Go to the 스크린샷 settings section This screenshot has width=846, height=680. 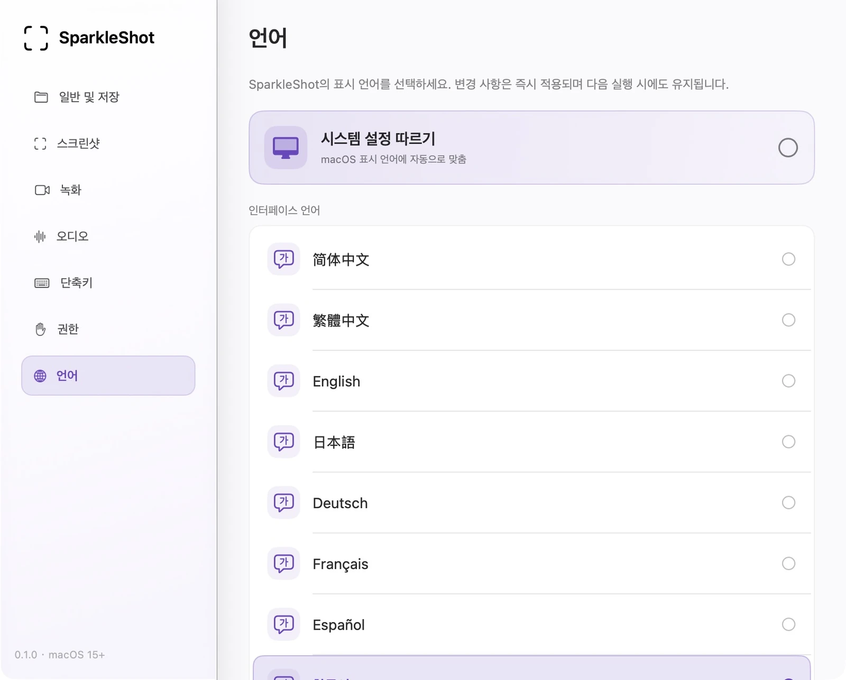108,143
